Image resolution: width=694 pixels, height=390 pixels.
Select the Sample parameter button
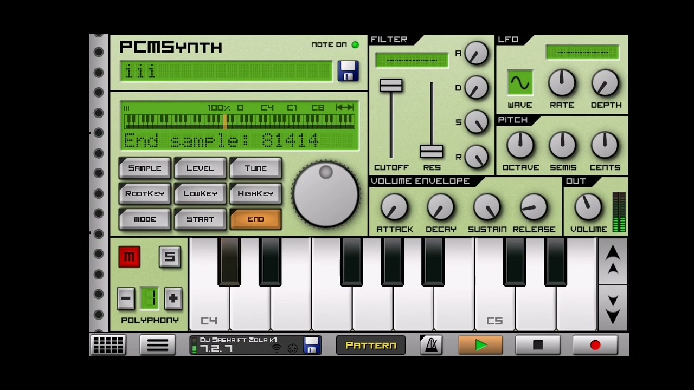coord(145,168)
